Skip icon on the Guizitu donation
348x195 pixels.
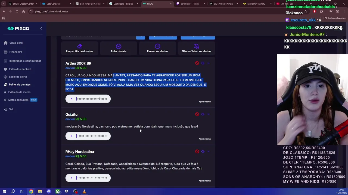(209, 114)
